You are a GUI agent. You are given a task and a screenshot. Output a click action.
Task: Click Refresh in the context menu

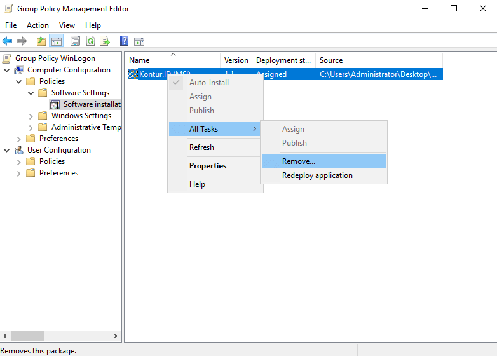coord(201,147)
